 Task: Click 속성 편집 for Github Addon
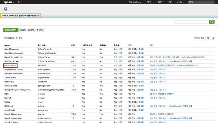coord(161,65)
